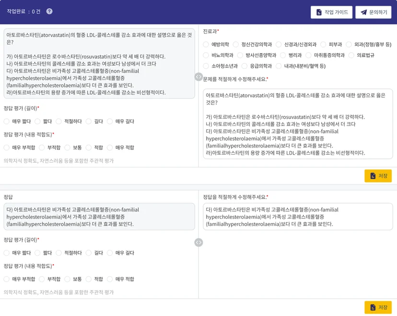Select 방사선종양학과 department

tap(240, 55)
